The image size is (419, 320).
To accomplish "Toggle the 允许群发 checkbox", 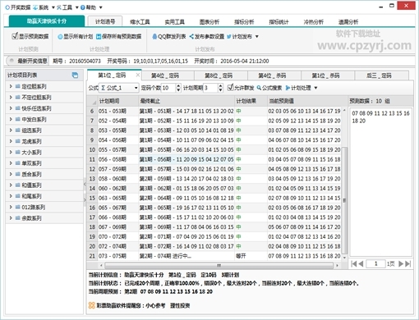I will (x=230, y=88).
